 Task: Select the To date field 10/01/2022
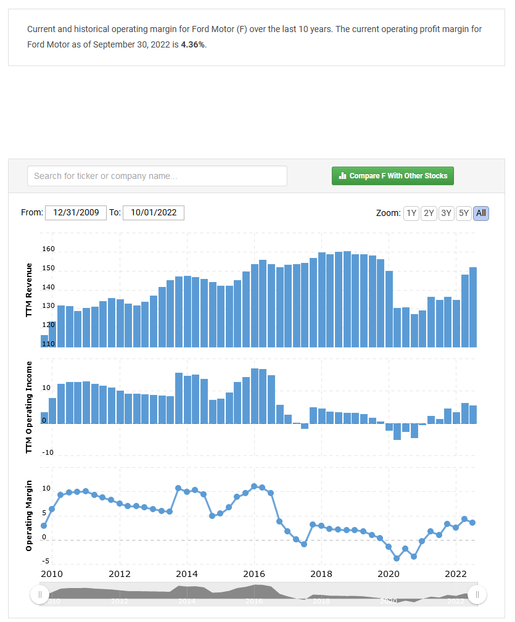[154, 213]
